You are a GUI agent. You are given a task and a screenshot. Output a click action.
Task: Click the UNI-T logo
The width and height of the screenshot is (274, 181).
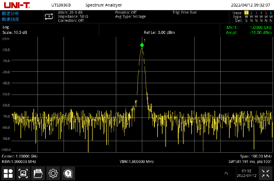(x=17, y=5)
